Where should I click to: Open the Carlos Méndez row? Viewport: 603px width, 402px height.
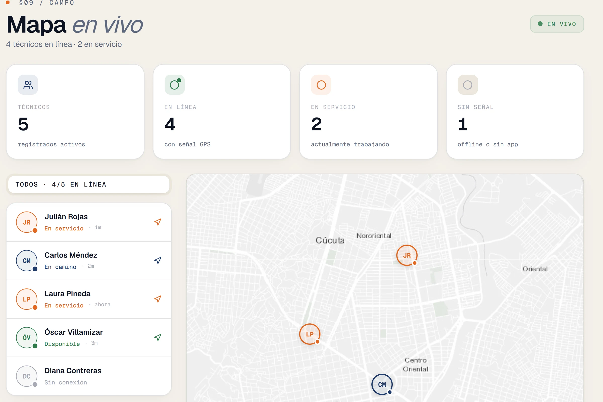[x=89, y=261]
